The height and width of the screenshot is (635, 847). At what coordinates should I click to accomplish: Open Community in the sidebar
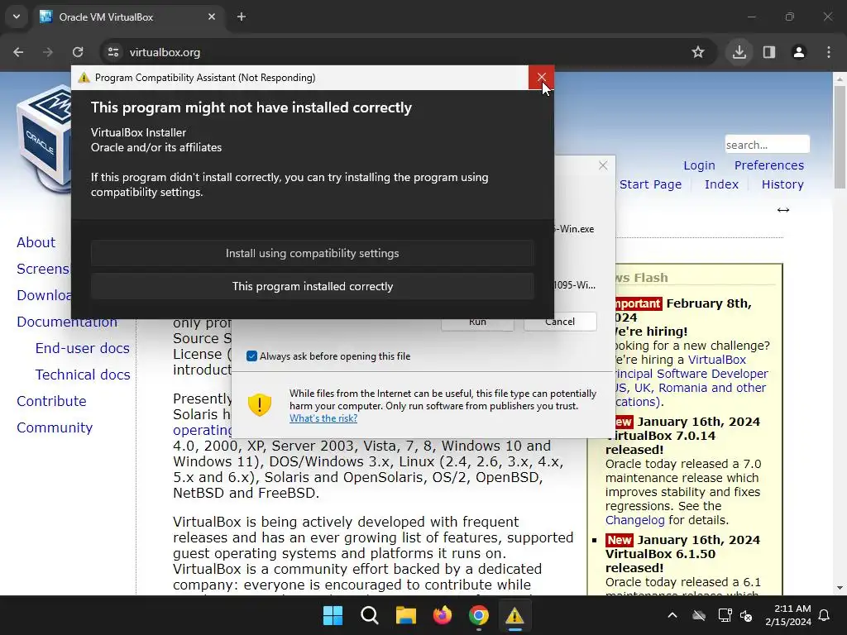tap(55, 427)
